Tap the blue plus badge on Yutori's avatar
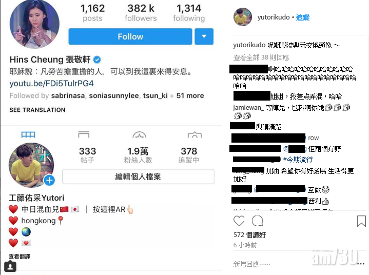Image resolution: width=369 pixels, height=275 pixels. pos(49,181)
